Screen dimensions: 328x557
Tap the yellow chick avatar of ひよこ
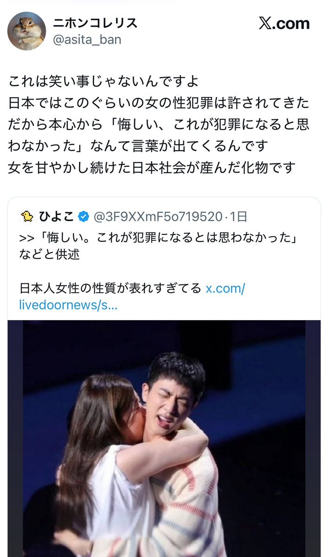point(27,216)
